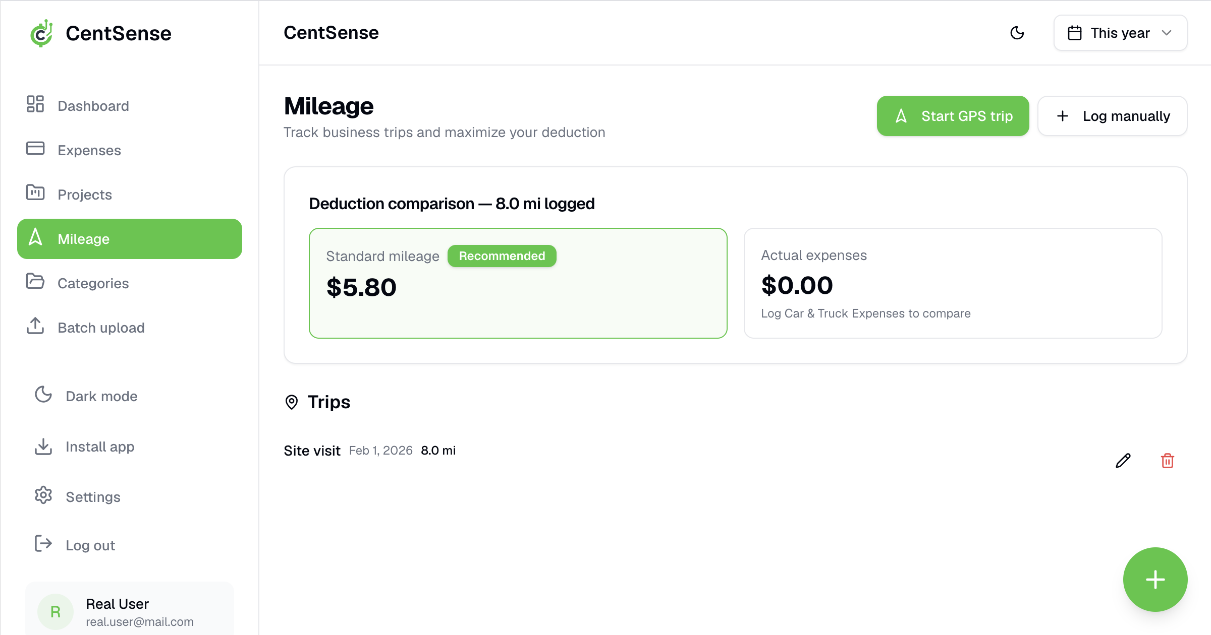
Task: Navigate to Categories section
Action: (93, 283)
